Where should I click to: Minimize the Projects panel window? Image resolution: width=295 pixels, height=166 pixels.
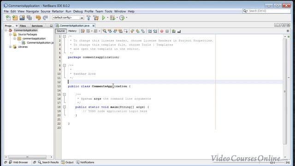coord(51,26)
